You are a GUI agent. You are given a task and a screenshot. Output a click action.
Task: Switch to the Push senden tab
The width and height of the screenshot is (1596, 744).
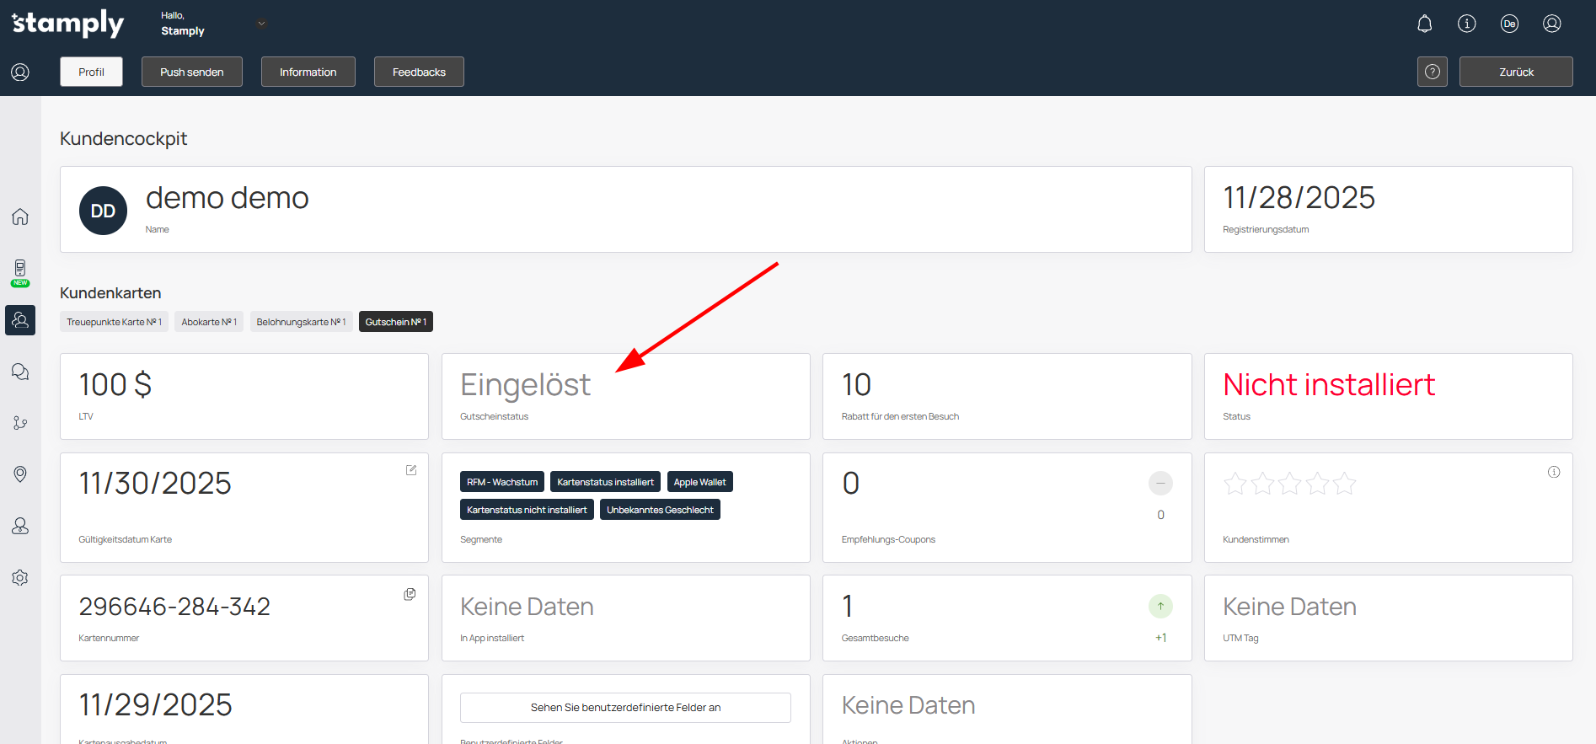point(192,72)
